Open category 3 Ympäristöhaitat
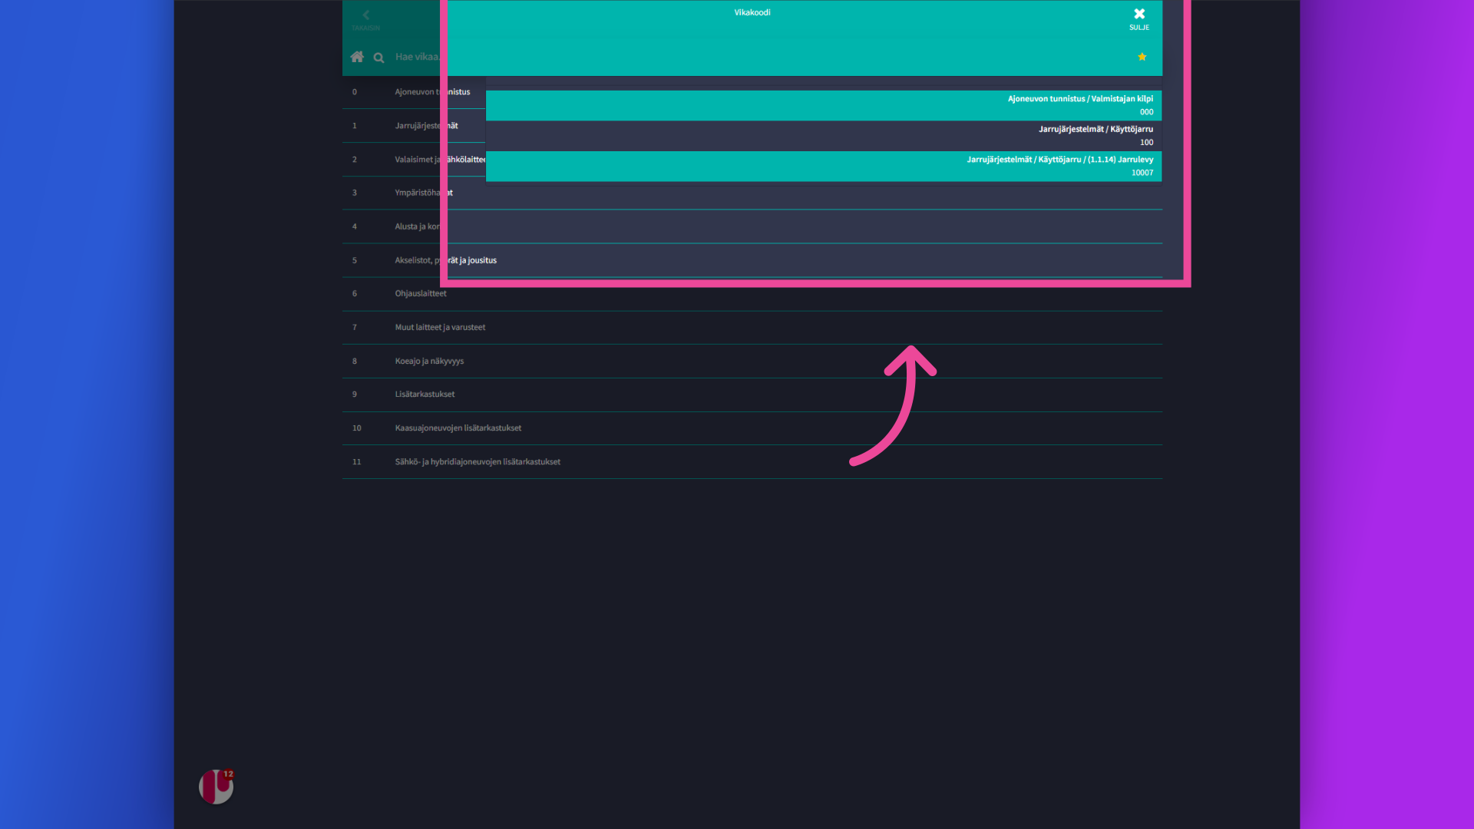Viewport: 1474px width, 829px height. tap(752, 193)
